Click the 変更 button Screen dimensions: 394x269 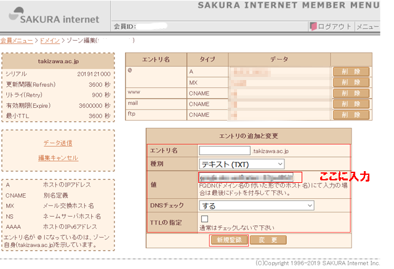(x=268, y=240)
